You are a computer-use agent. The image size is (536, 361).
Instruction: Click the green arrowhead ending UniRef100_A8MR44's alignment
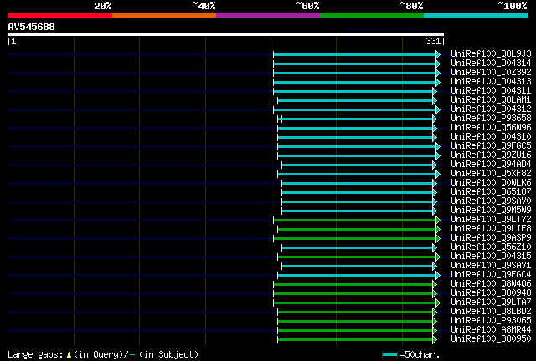pyautogui.click(x=435, y=331)
